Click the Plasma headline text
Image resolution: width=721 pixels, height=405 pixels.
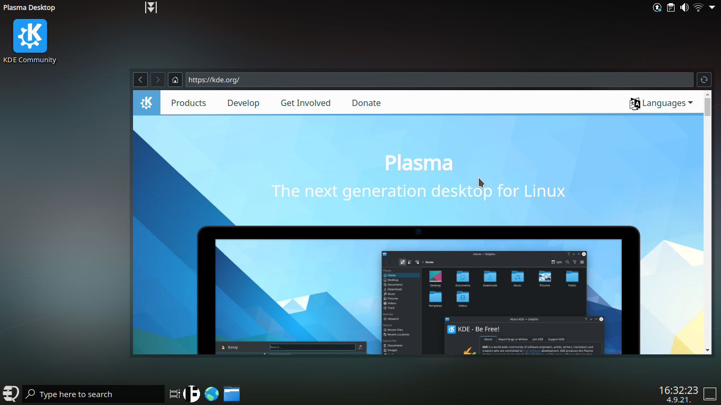tap(419, 162)
